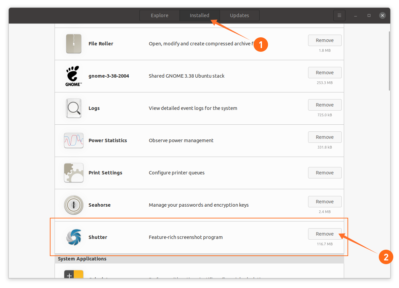Remove File Roller
This screenshot has height=288, width=399.
pos(325,40)
